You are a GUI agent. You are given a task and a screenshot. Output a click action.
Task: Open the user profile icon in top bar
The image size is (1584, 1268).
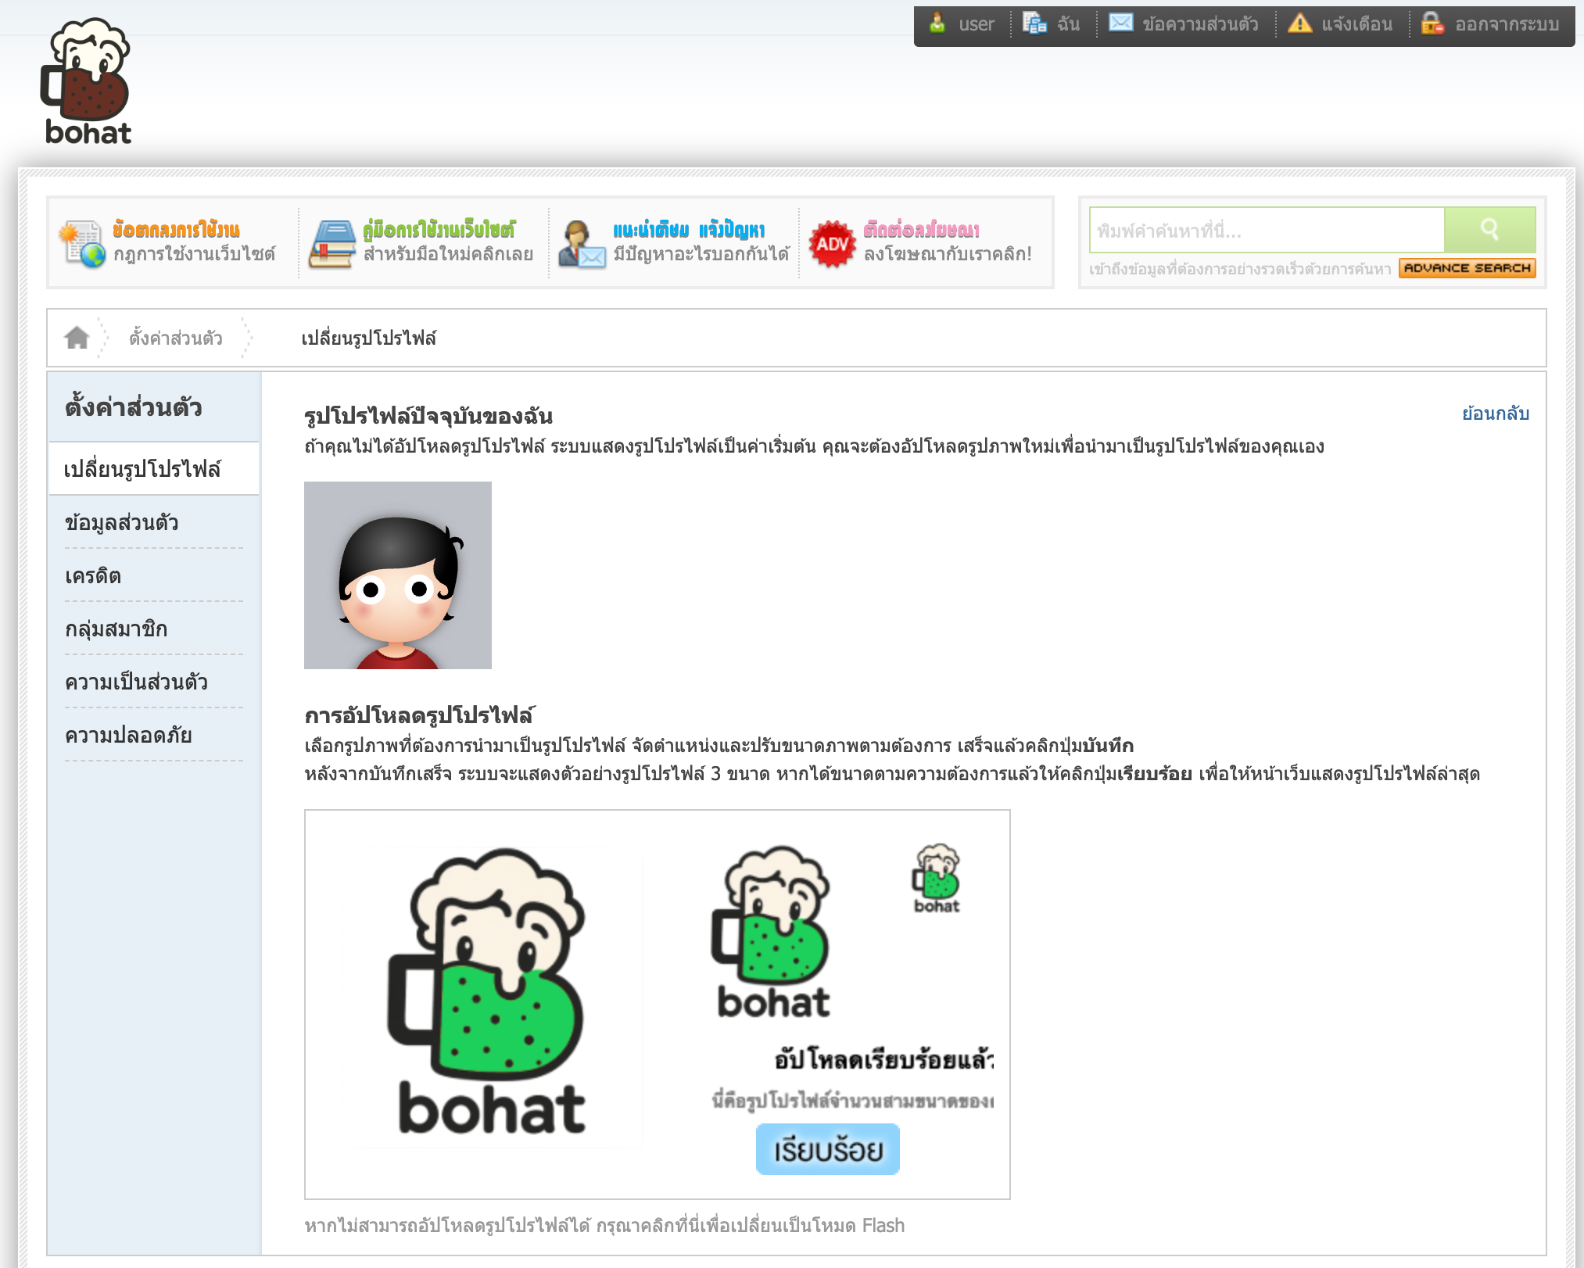[937, 23]
